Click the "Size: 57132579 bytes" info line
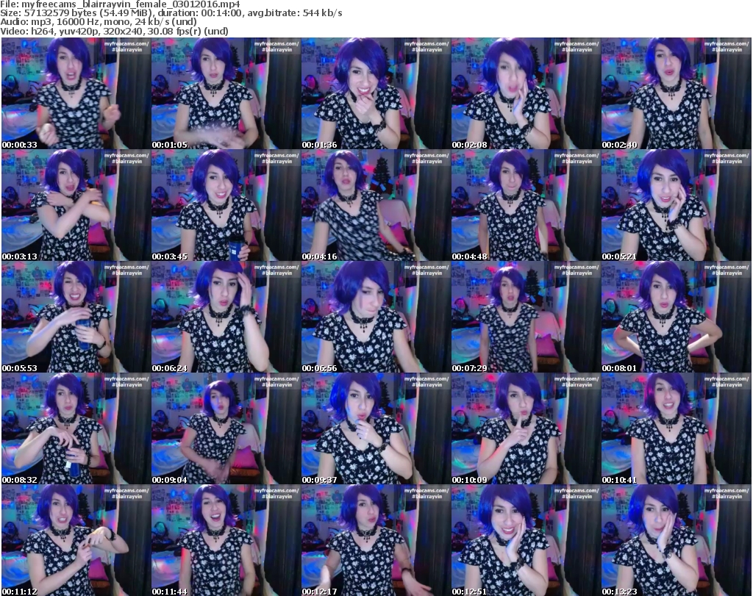 pyautogui.click(x=171, y=13)
